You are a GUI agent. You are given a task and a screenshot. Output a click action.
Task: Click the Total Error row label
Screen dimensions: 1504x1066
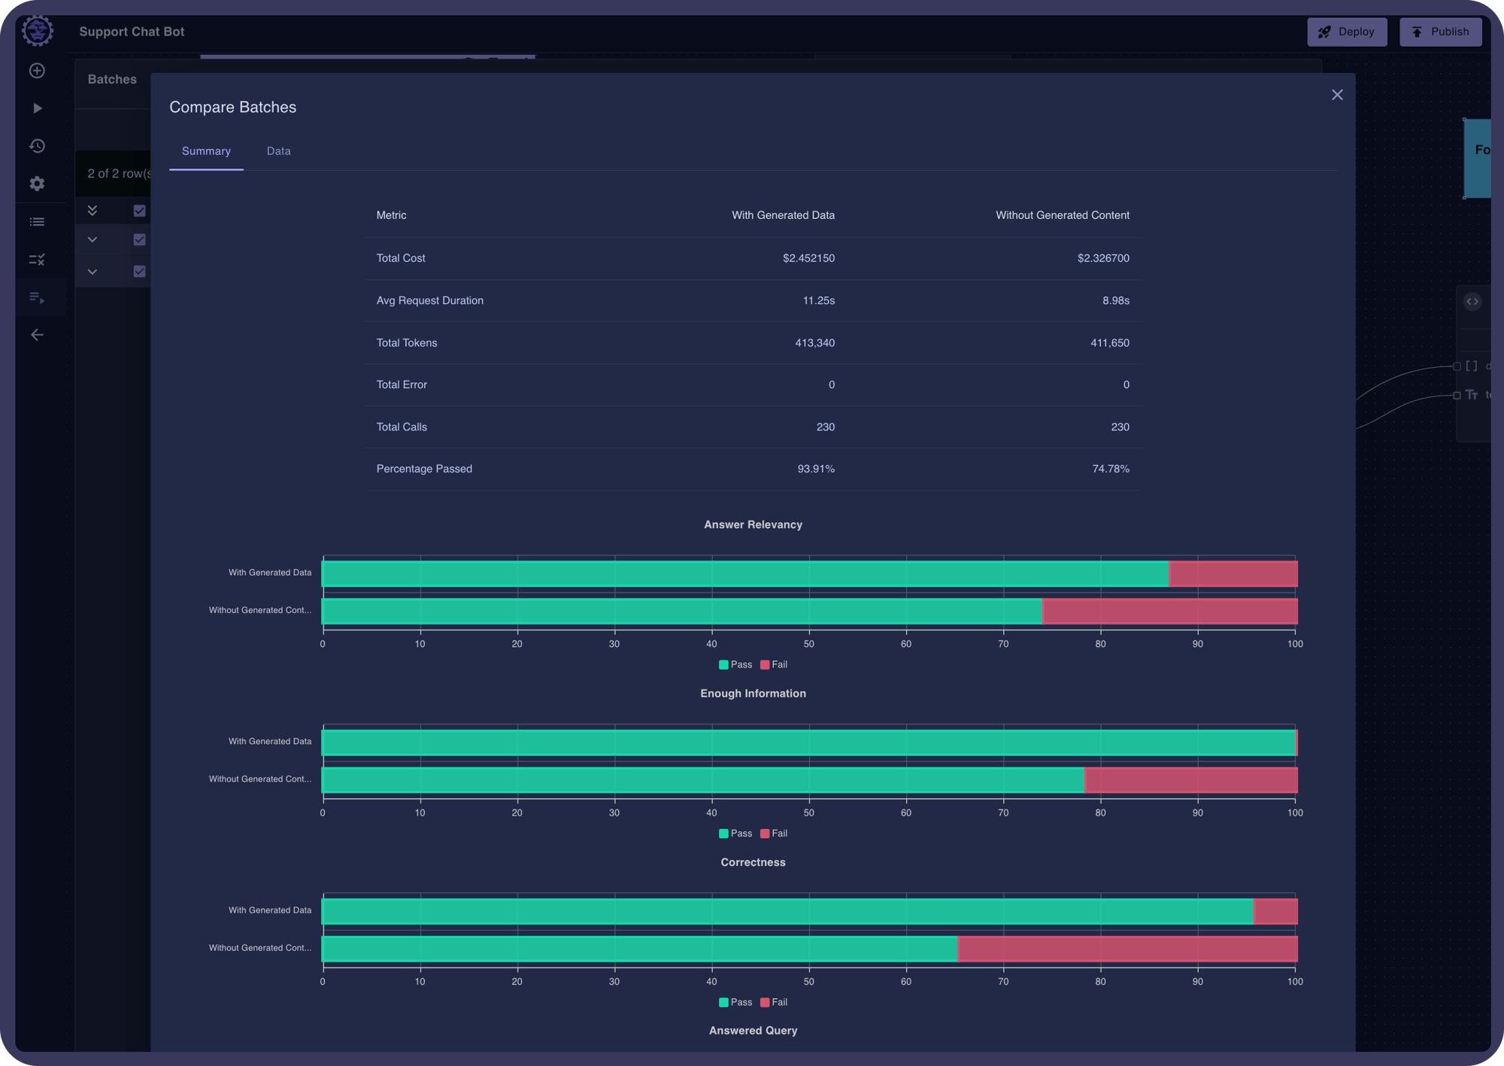402,384
